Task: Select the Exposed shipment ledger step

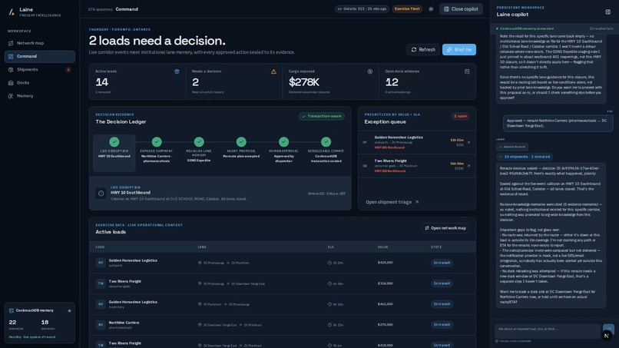Action: click(157, 150)
